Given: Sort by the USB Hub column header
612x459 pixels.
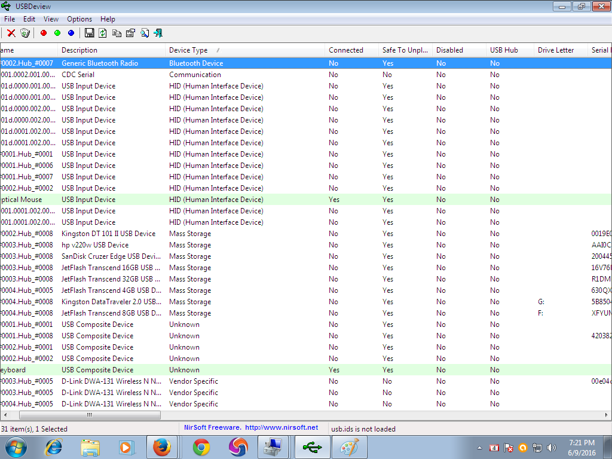Looking at the screenshot, I should pos(510,50).
